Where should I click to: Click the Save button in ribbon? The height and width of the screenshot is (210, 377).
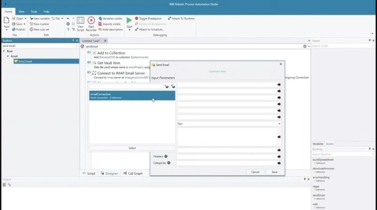(17, 24)
